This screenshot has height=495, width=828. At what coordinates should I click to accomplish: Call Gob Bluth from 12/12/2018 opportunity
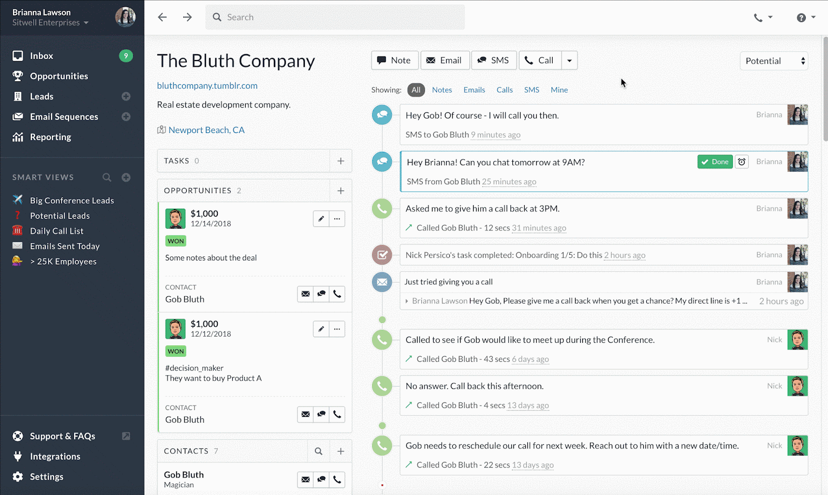point(337,414)
